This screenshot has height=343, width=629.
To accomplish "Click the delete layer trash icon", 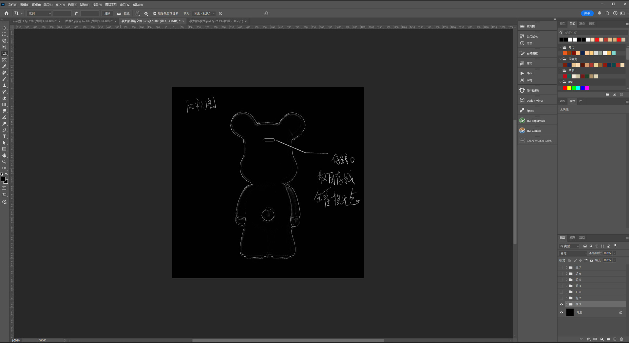I will 621,339.
